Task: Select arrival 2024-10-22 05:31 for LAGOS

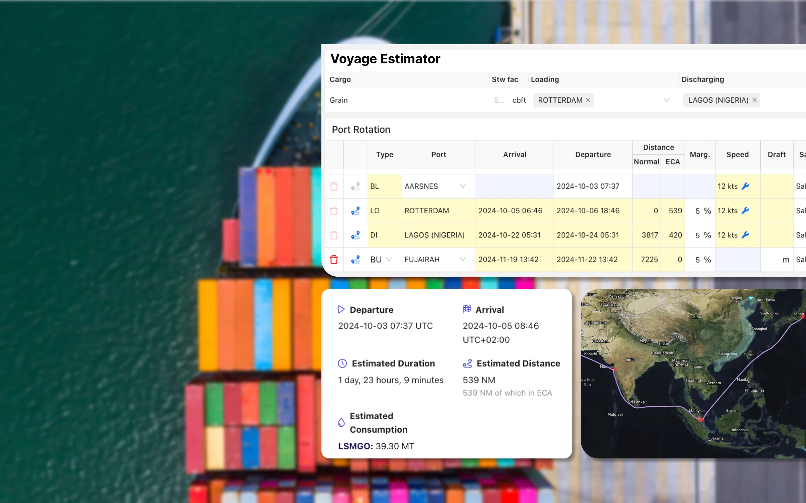Action: (x=514, y=235)
